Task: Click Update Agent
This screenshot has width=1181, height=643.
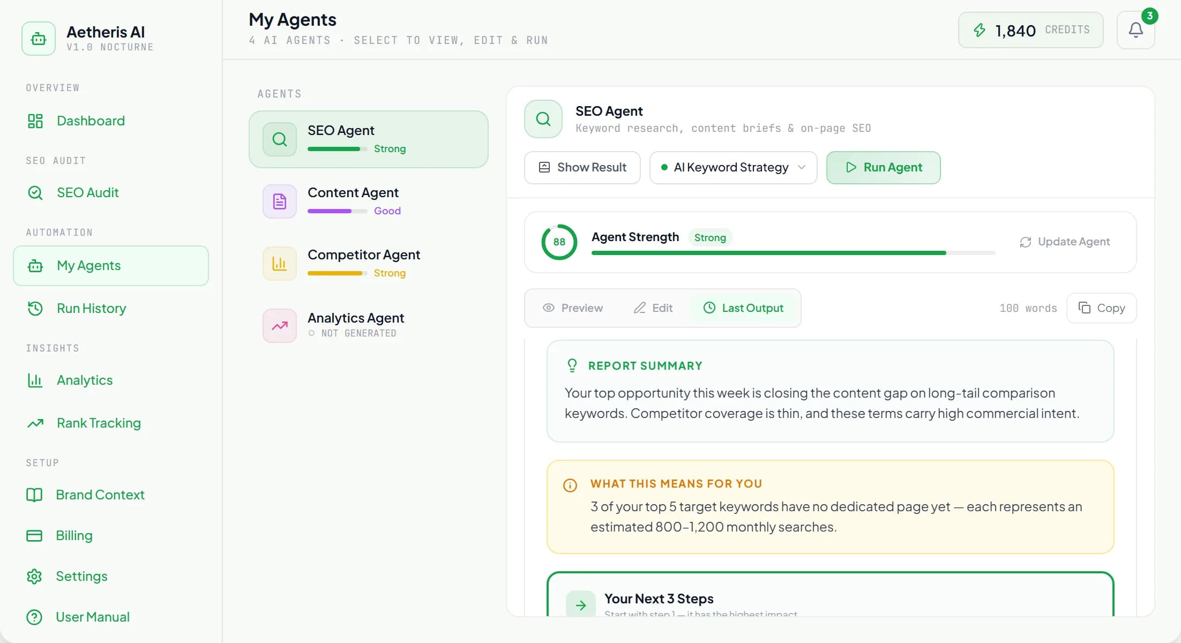Action: click(x=1064, y=242)
